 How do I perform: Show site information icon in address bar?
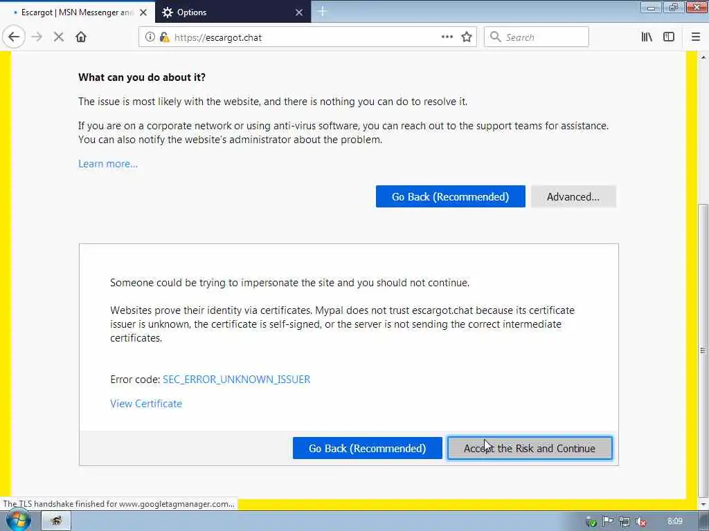click(150, 37)
